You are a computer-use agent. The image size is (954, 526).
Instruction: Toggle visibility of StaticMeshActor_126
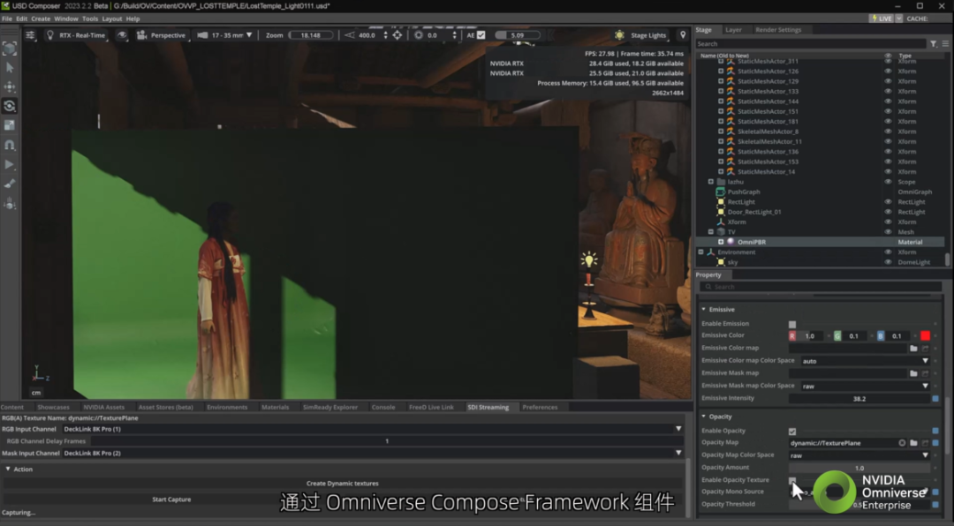tap(888, 71)
